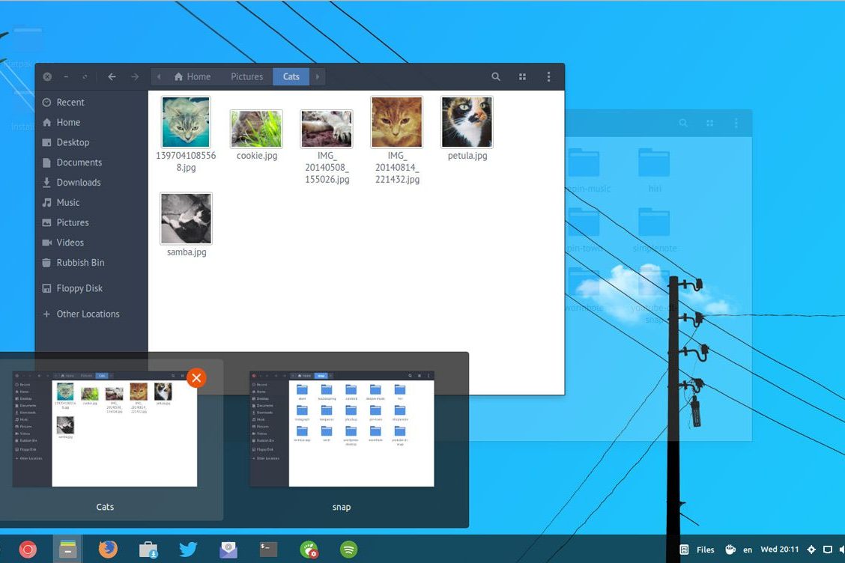The width and height of the screenshot is (845, 563).
Task: Open Rubbish Bin in the sidebar
Action: coord(80,263)
